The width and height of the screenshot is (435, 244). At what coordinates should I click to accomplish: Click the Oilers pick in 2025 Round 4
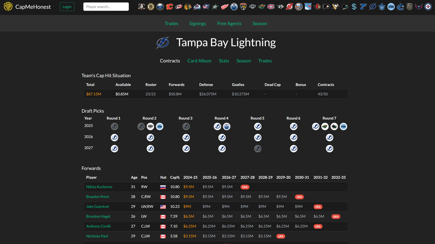(227, 126)
